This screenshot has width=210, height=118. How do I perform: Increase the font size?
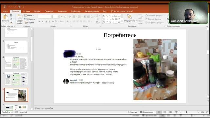coord(61,17)
